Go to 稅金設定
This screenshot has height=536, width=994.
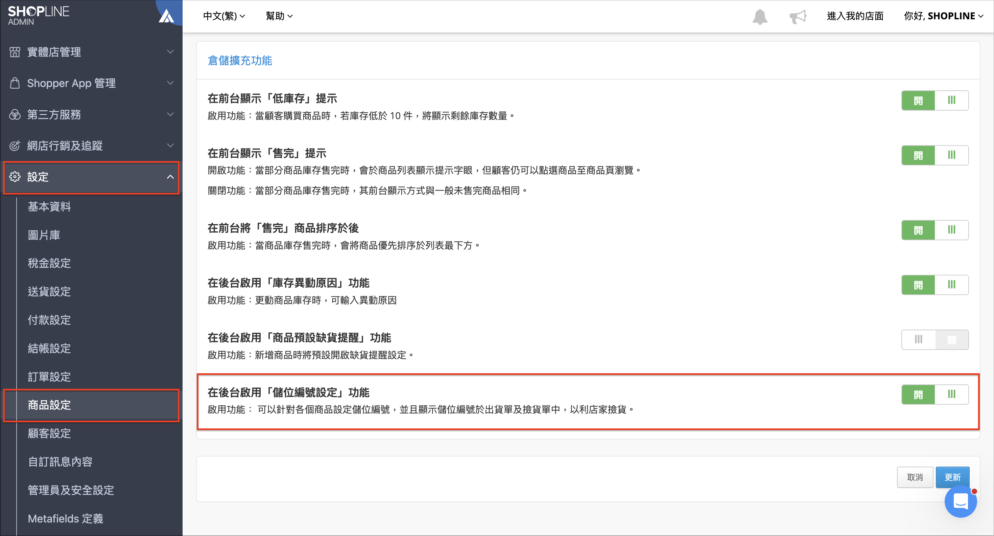point(49,263)
